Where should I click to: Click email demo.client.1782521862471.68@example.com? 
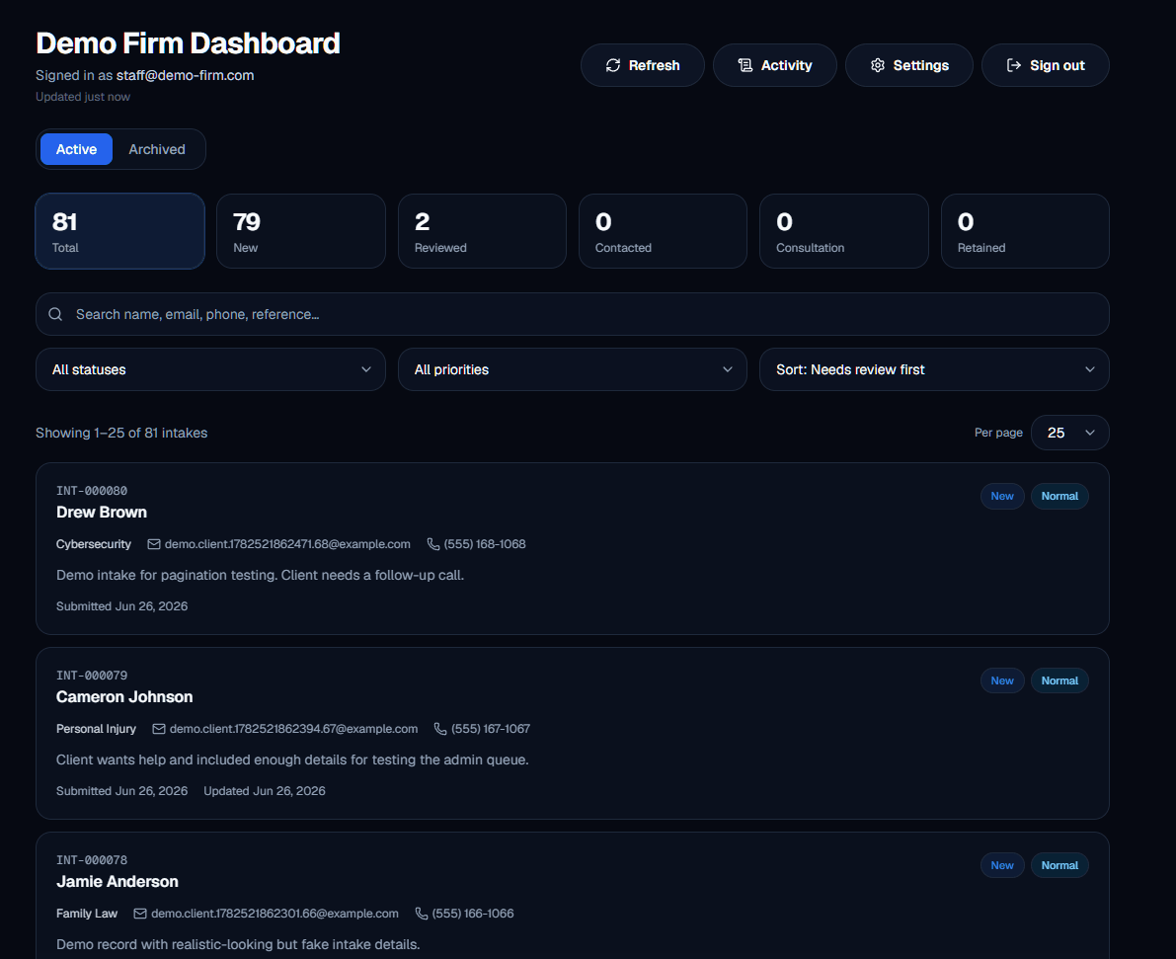[287, 544]
